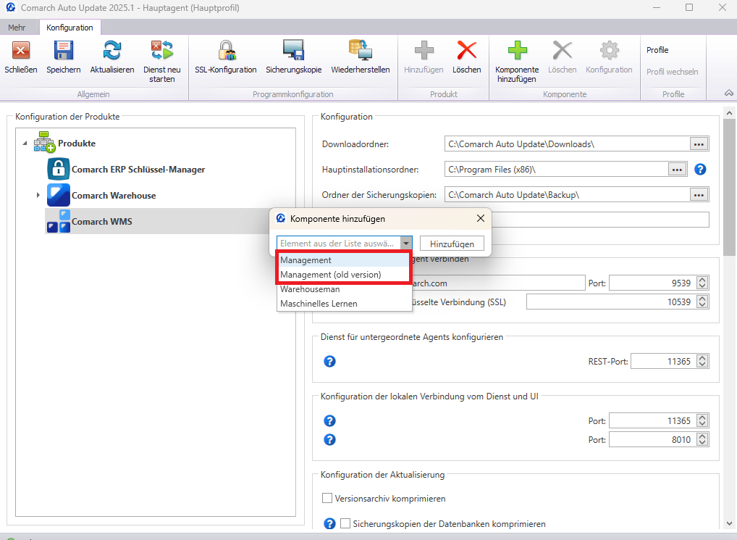
Task: Expand the Comarch Warehouse tree node
Action: pos(38,195)
